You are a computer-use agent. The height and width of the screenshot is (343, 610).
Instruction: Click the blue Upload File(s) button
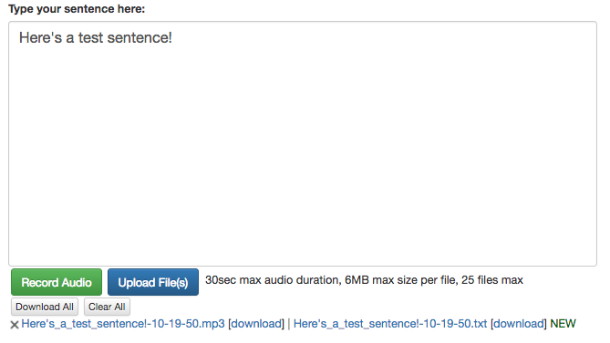pyautogui.click(x=153, y=282)
